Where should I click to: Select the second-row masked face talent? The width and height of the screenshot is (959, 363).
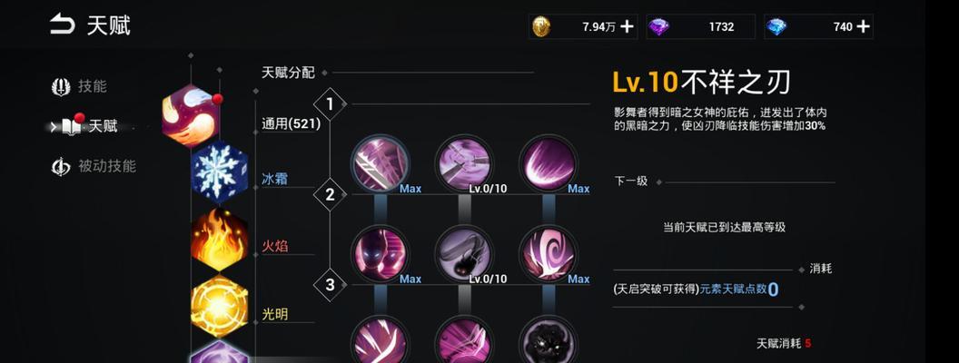click(380, 253)
